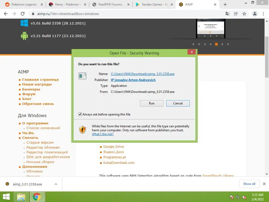The image size is (269, 202).
Task: Click the phone screenshot thumbnail
Action: tap(211, 28)
